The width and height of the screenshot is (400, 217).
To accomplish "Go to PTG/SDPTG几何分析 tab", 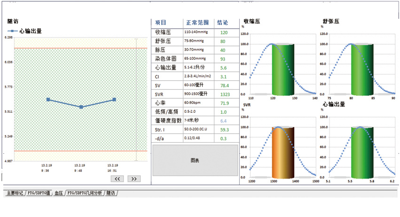I will tap(85, 193).
